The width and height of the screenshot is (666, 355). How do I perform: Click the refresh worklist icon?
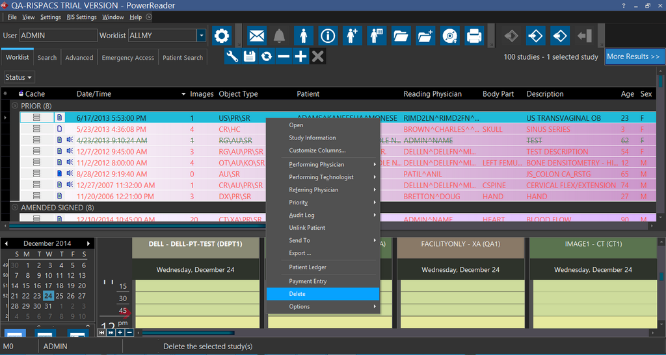pyautogui.click(x=266, y=56)
